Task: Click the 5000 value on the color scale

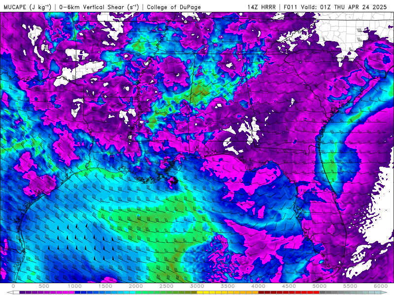Action: (x=320, y=286)
